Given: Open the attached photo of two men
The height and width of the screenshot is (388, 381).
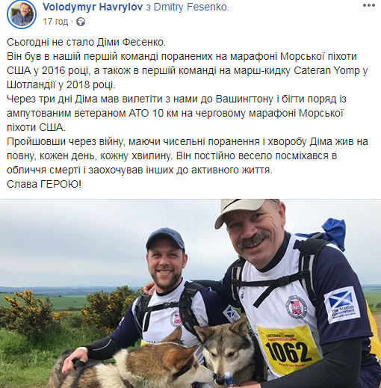Looking at the screenshot, I should 190,294.
